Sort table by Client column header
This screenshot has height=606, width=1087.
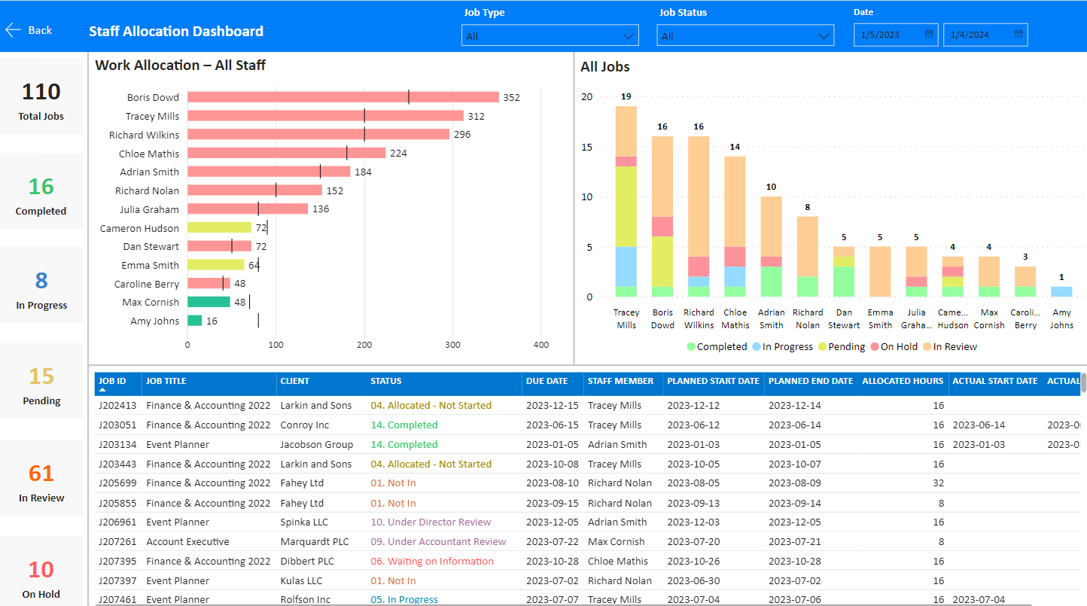295,381
